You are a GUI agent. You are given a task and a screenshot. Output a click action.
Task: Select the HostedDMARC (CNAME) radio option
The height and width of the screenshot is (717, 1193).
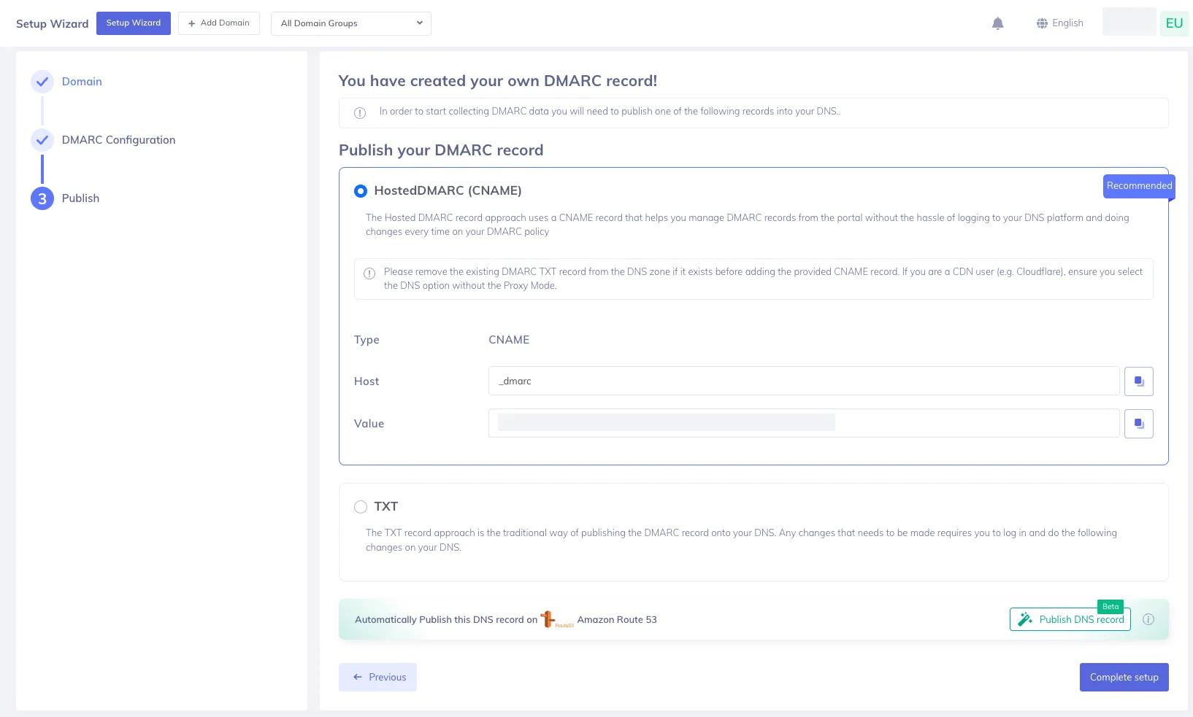(x=361, y=191)
